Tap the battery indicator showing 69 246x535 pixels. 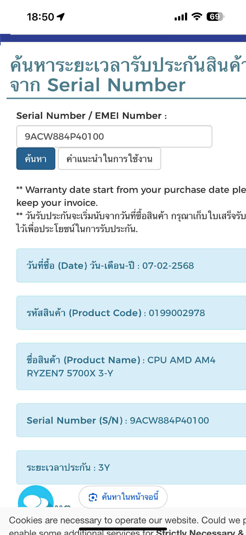point(215,17)
